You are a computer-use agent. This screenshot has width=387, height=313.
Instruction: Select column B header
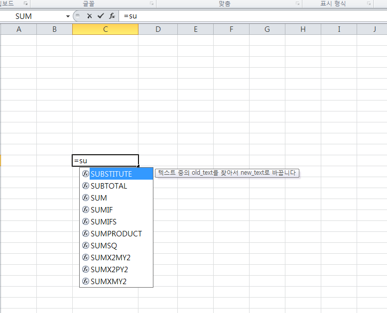pos(55,29)
